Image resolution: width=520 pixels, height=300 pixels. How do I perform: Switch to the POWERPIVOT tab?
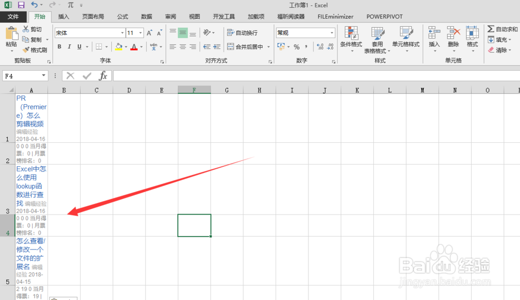tap(384, 17)
